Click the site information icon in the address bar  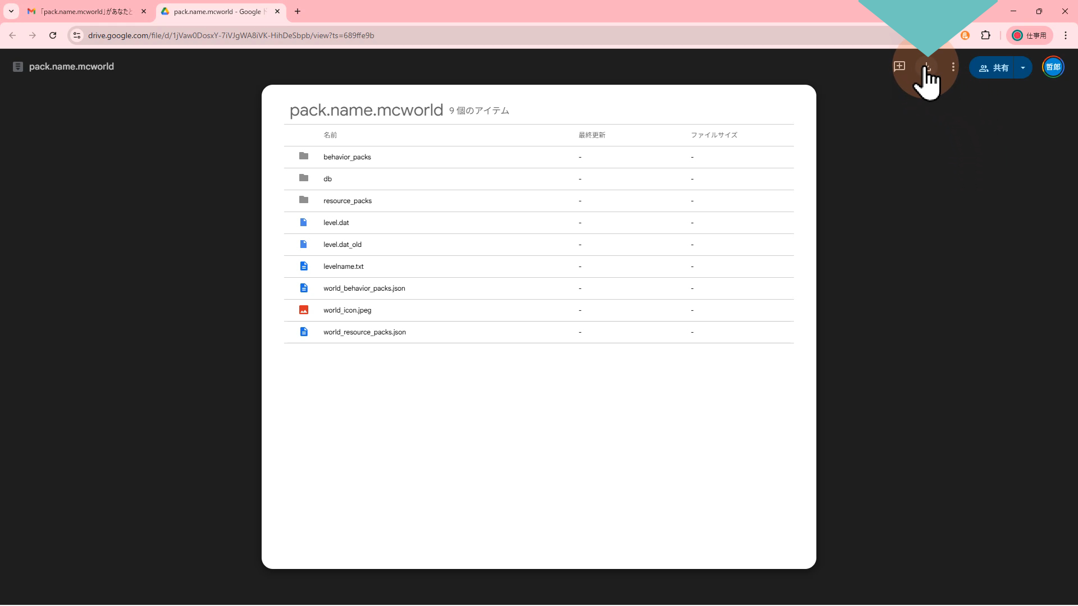pyautogui.click(x=77, y=35)
